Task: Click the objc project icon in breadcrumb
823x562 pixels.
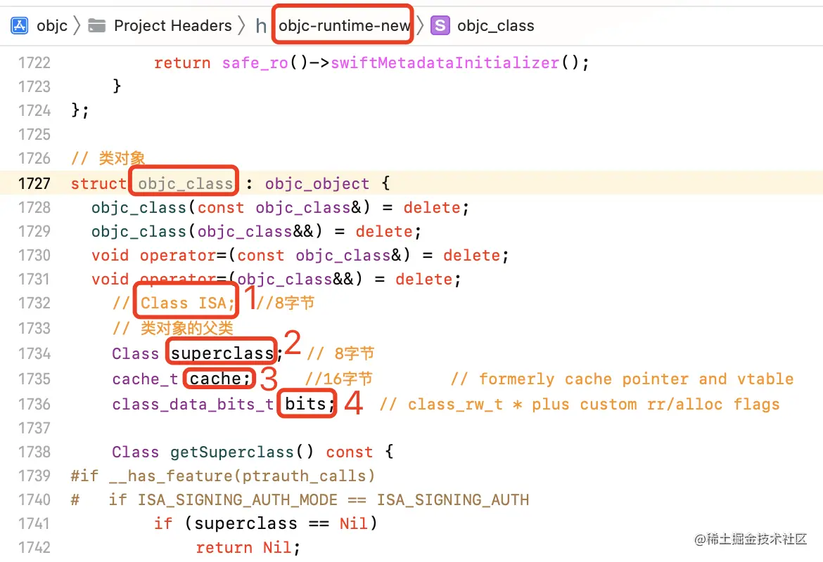Action: (x=20, y=25)
